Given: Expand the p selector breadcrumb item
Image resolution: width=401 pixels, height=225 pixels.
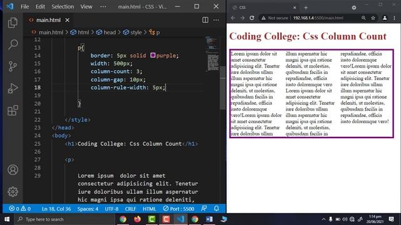Looking at the screenshot, I should click(x=155, y=32).
